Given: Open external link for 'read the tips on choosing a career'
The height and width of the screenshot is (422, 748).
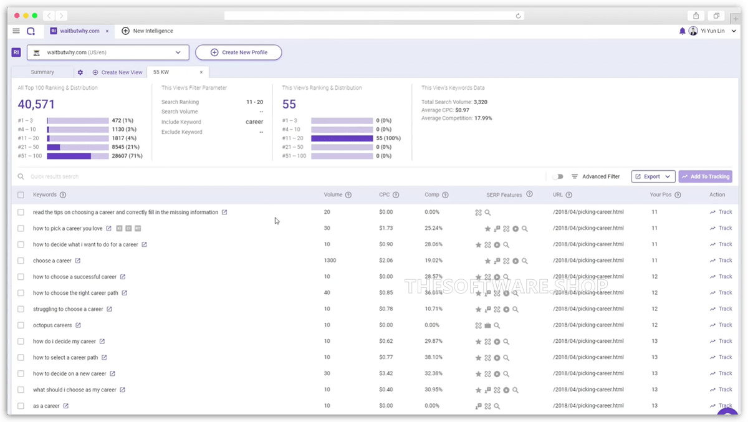Looking at the screenshot, I should (224, 213).
